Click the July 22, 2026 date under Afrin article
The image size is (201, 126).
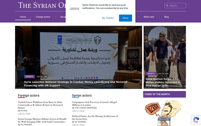click(24, 114)
